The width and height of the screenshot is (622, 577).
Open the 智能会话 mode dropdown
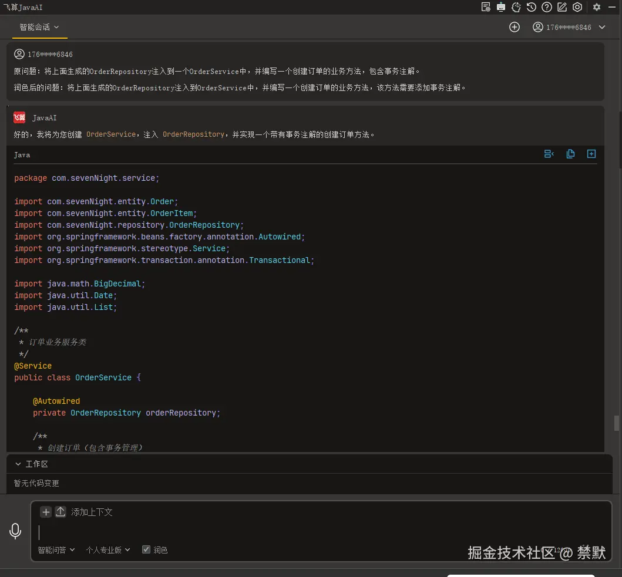click(39, 27)
